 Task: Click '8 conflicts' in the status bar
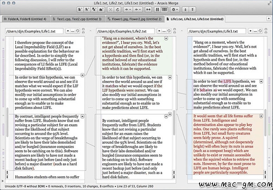point(106,186)
